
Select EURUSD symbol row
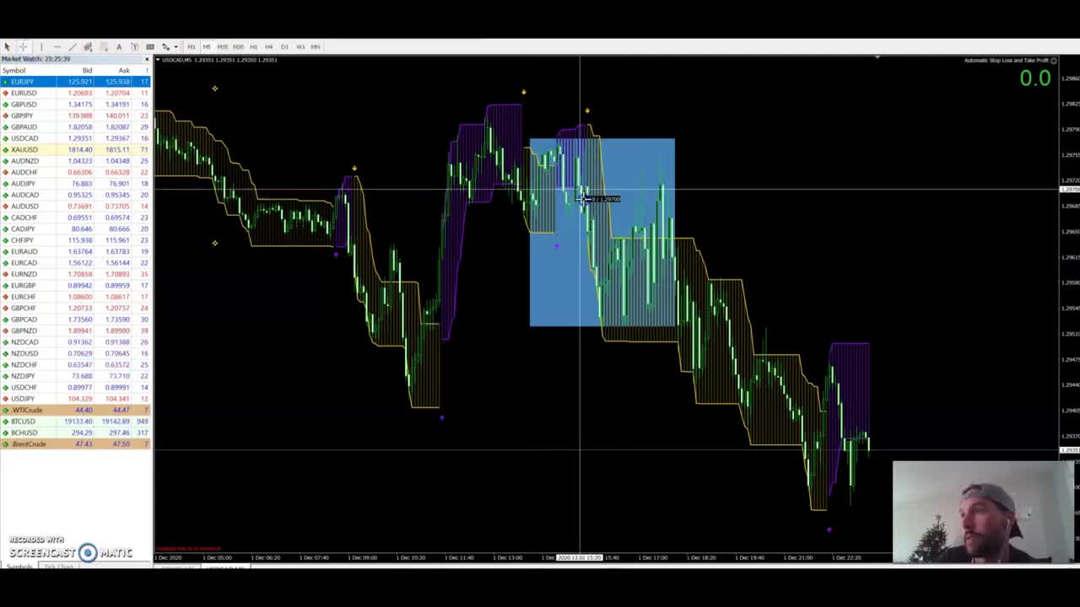pos(76,93)
